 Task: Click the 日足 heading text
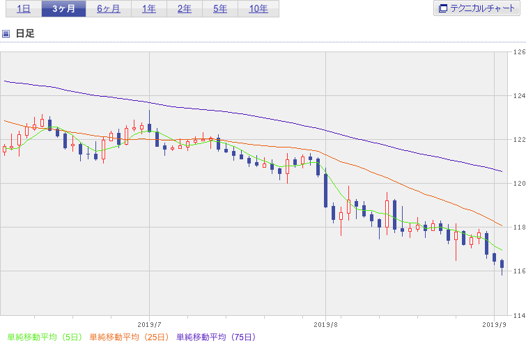pyautogui.click(x=25, y=33)
